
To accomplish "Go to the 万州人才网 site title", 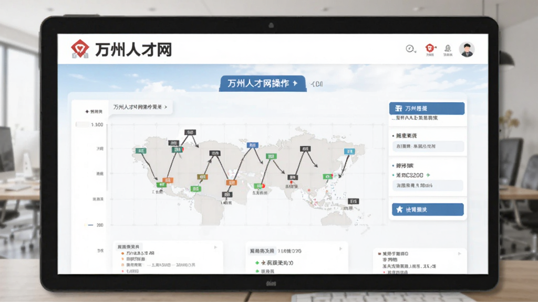I will coord(133,50).
